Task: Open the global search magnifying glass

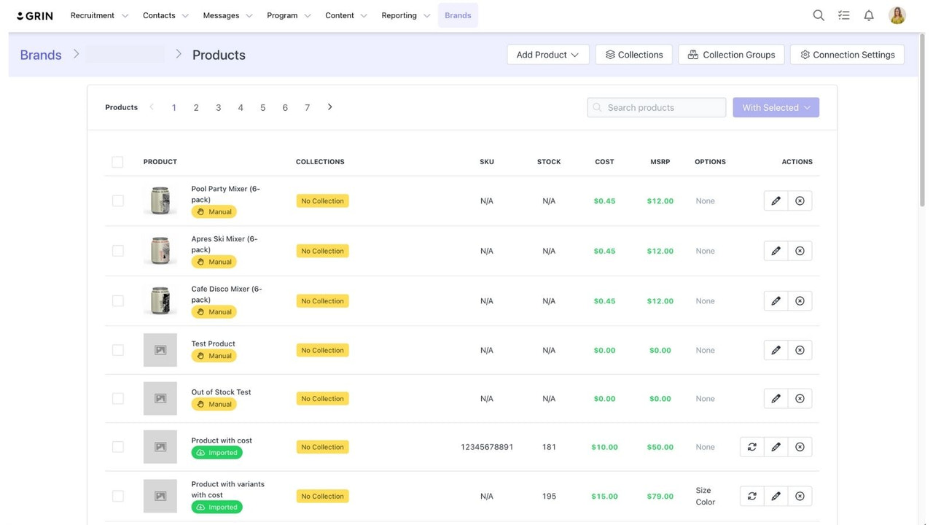Action: coord(818,15)
